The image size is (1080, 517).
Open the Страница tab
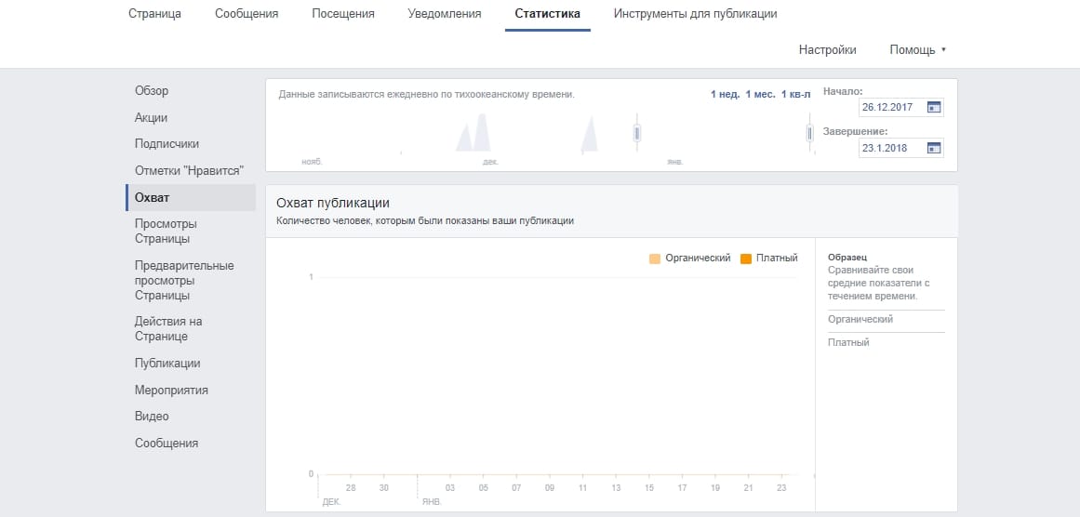tap(155, 14)
